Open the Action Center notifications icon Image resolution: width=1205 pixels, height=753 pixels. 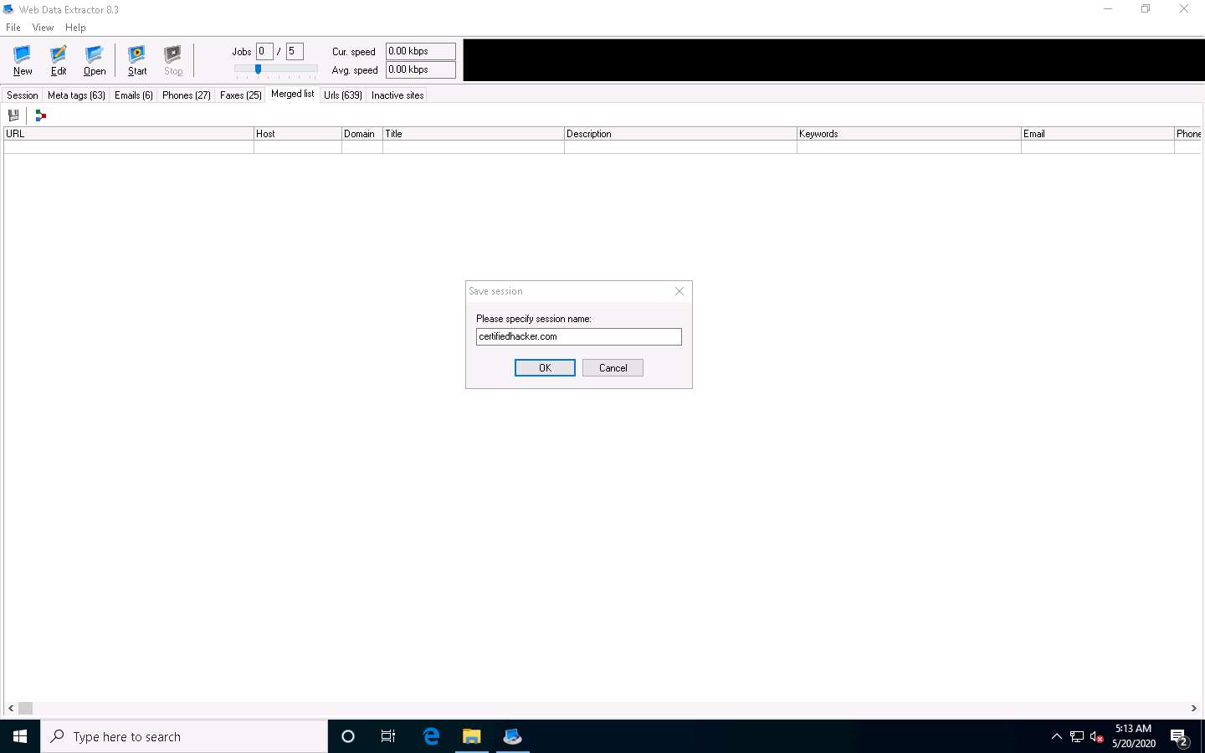(1180, 738)
